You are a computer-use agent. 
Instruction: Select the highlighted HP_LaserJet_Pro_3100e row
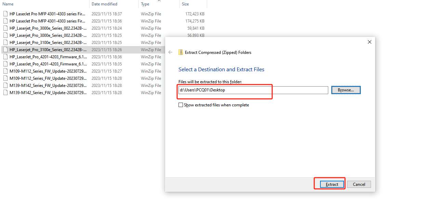pyautogui.click(x=44, y=49)
